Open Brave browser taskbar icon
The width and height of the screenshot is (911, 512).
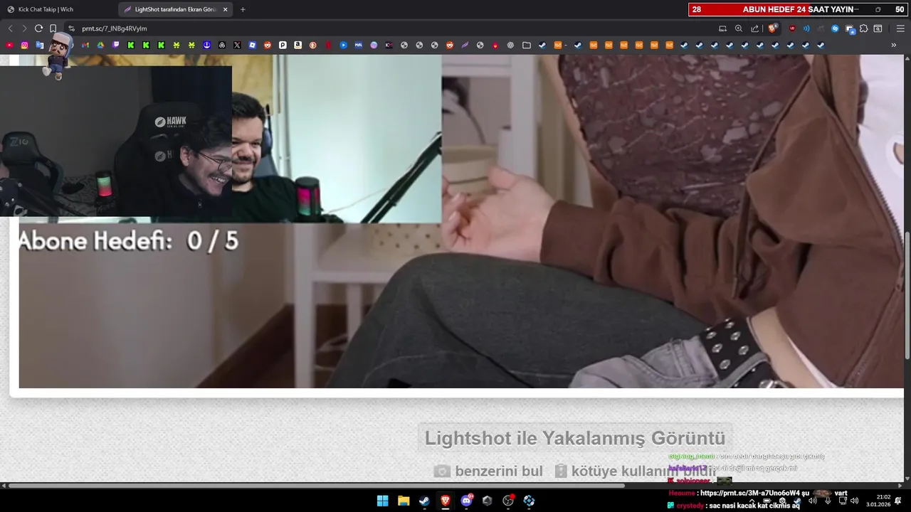point(446,501)
